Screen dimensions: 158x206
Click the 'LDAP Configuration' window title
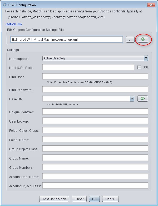(x=22, y=5)
